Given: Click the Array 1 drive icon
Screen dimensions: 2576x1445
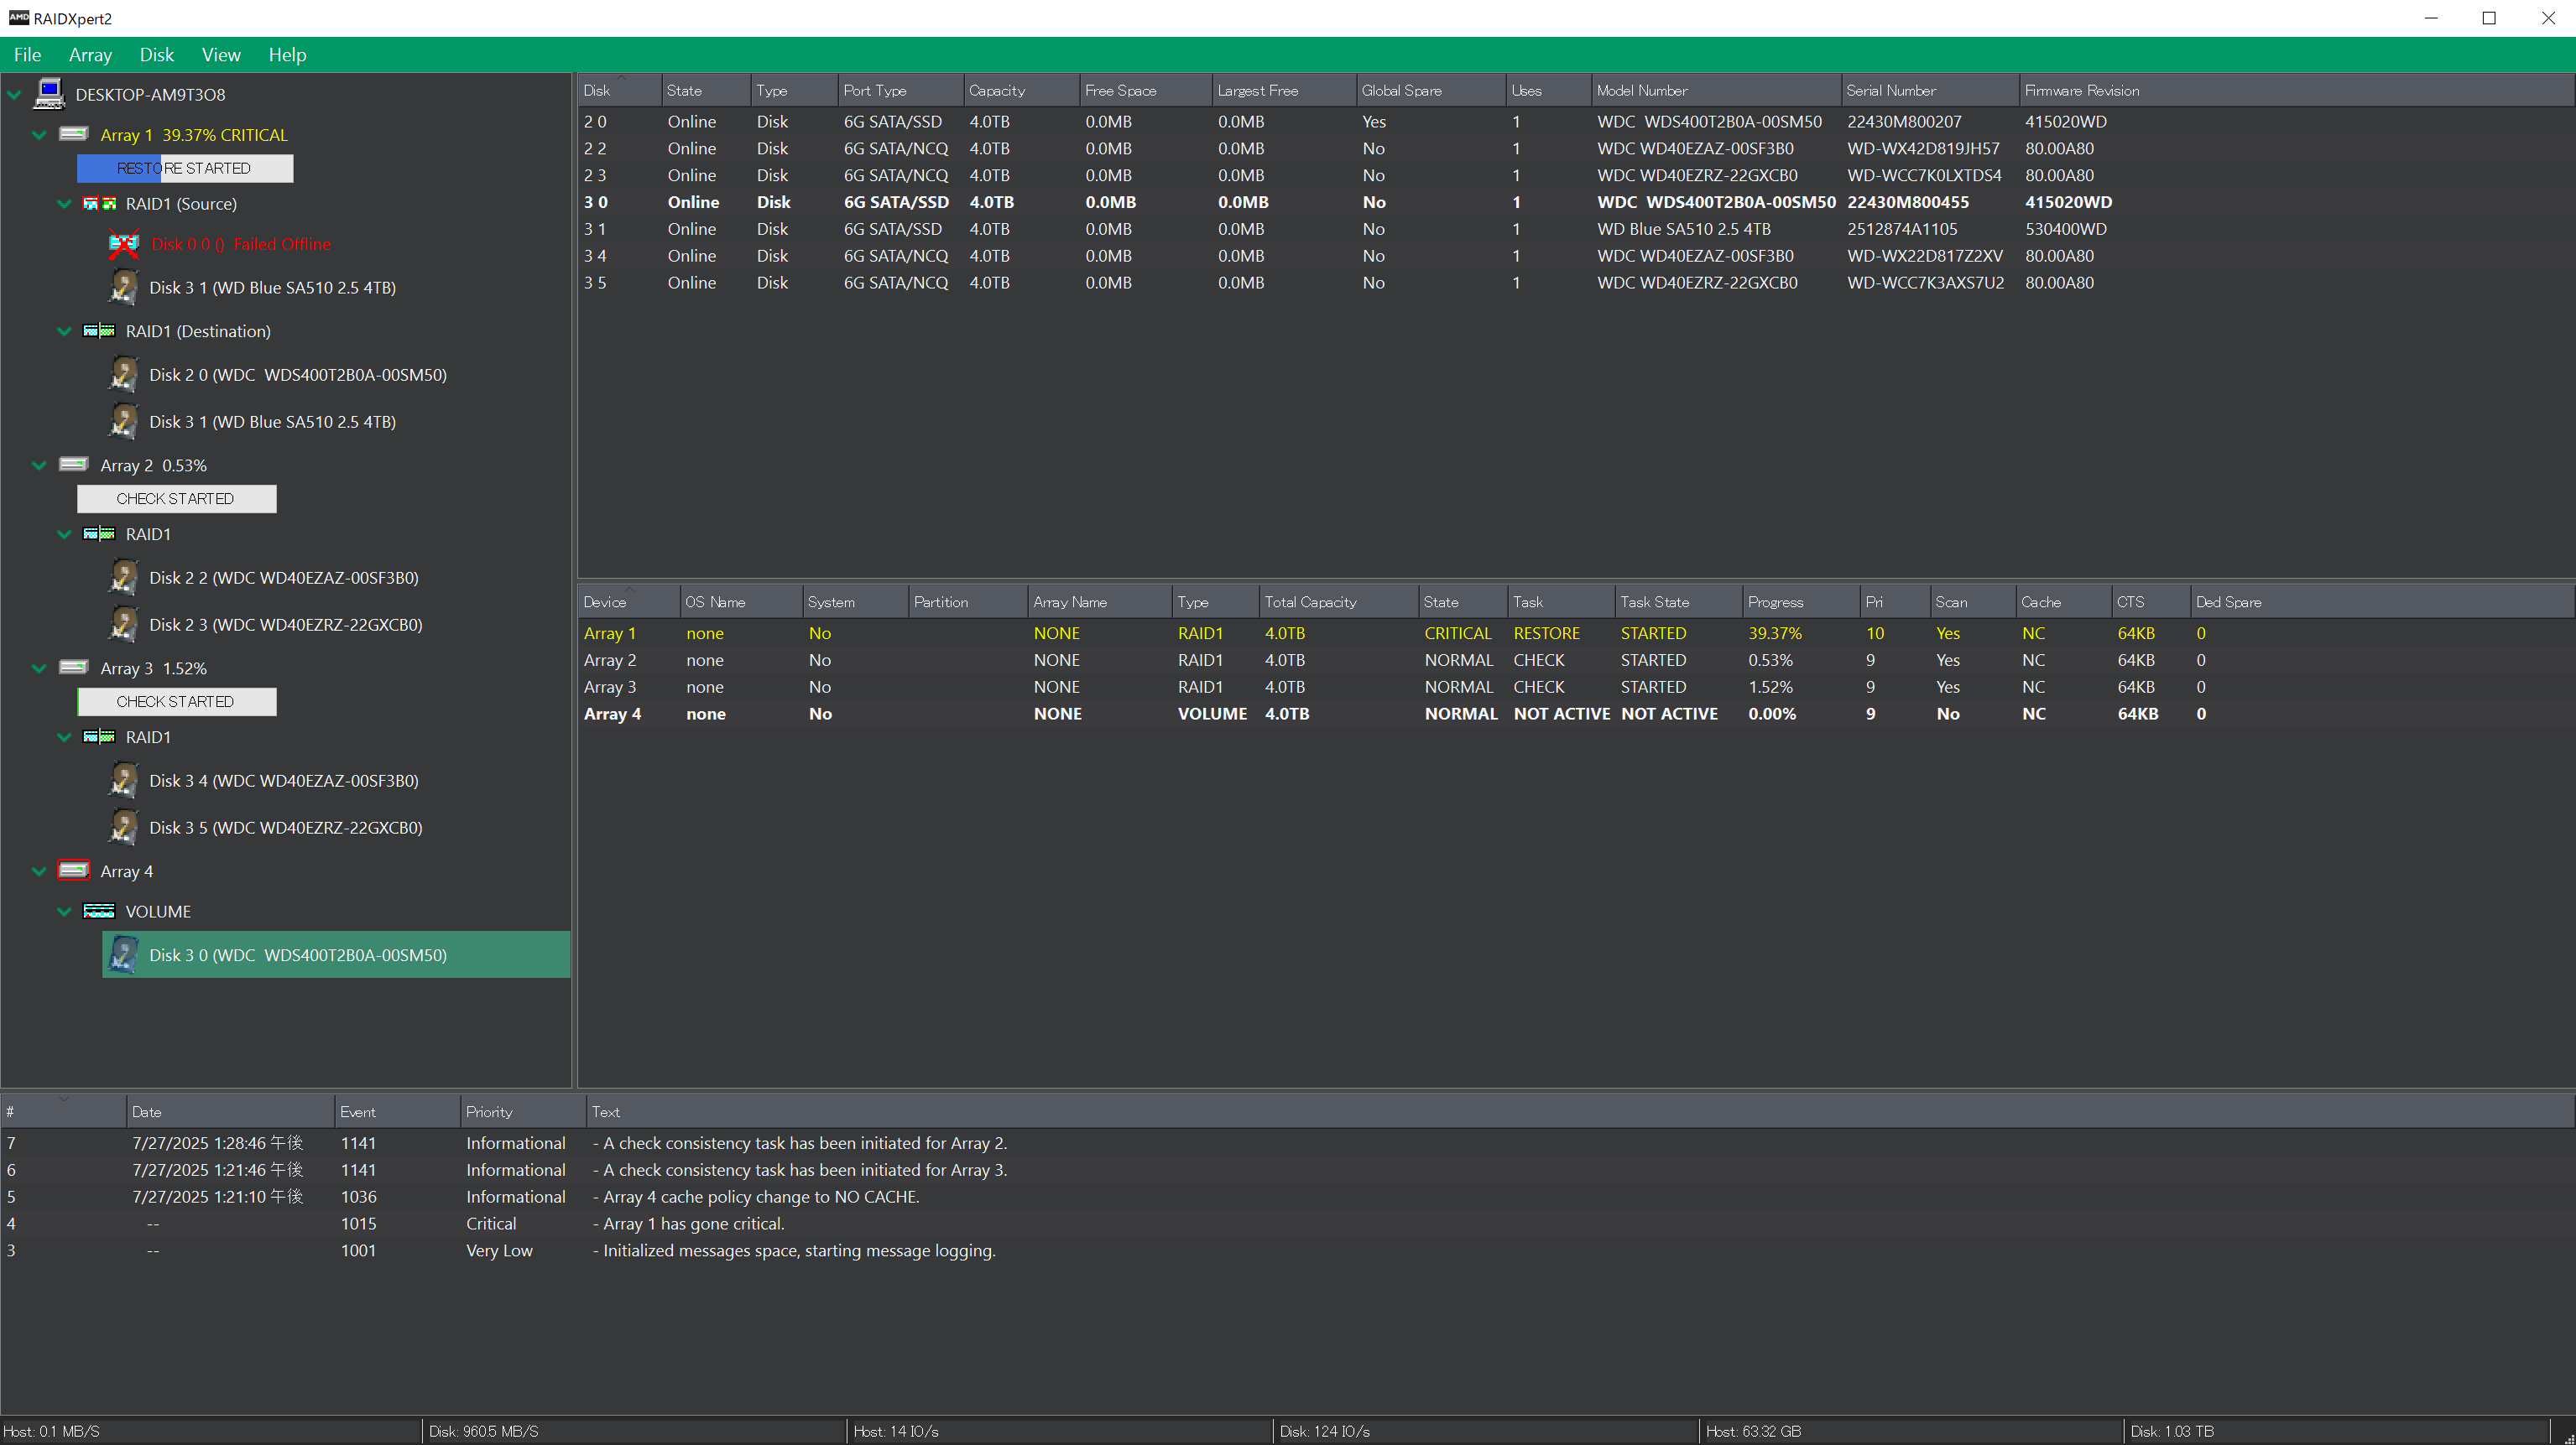Looking at the screenshot, I should click(73, 134).
